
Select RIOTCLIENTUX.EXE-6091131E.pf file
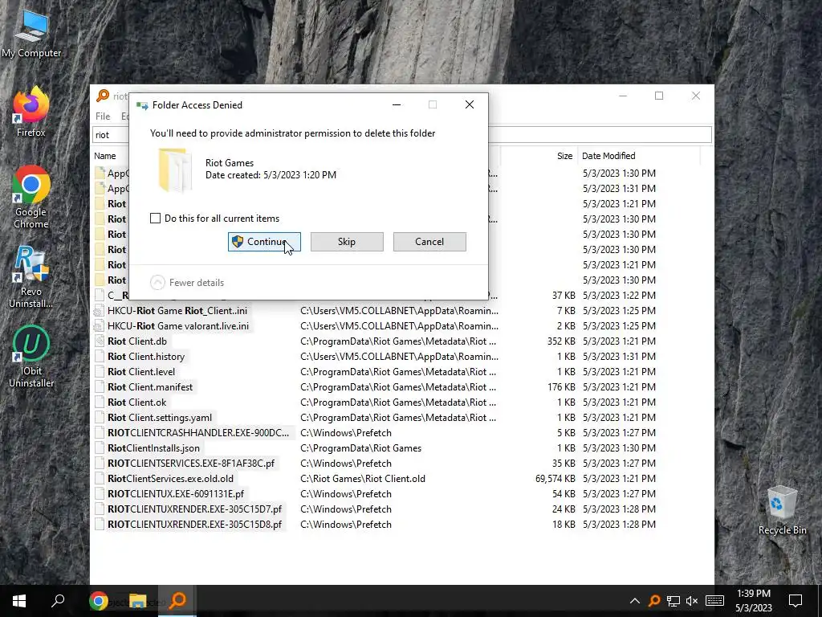176,494
